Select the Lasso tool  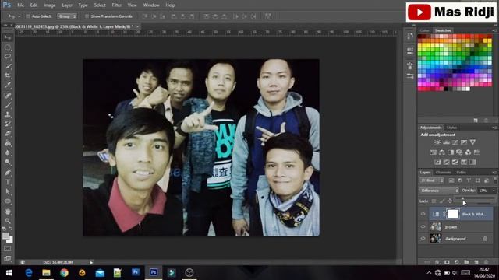pyautogui.click(x=8, y=57)
